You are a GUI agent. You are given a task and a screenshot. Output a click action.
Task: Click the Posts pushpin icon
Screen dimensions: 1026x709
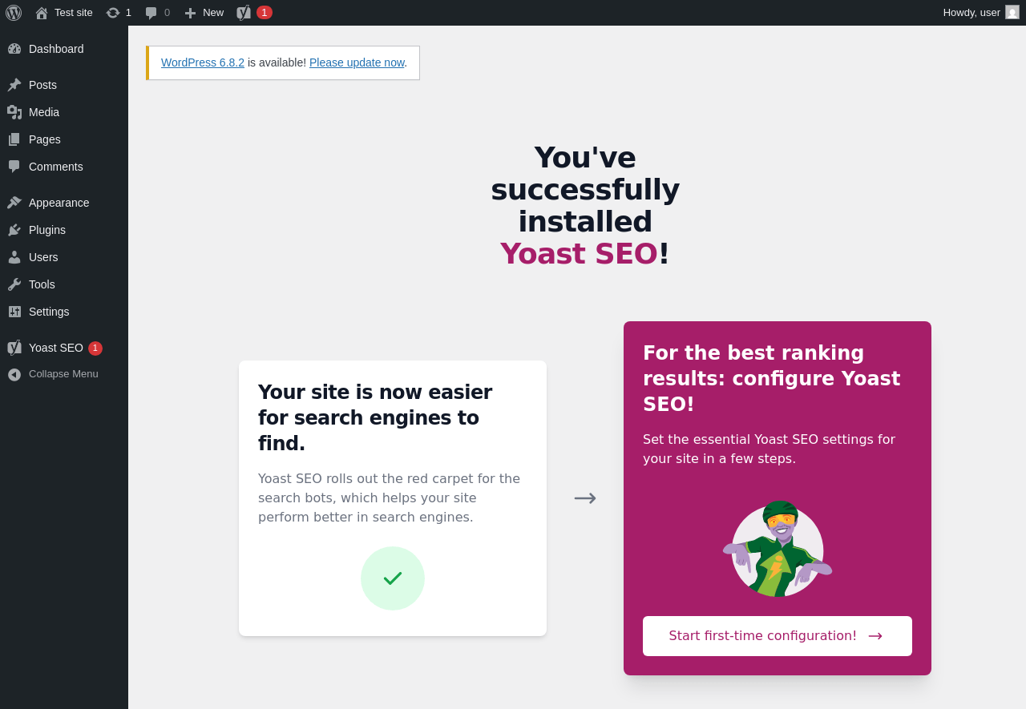pos(14,85)
